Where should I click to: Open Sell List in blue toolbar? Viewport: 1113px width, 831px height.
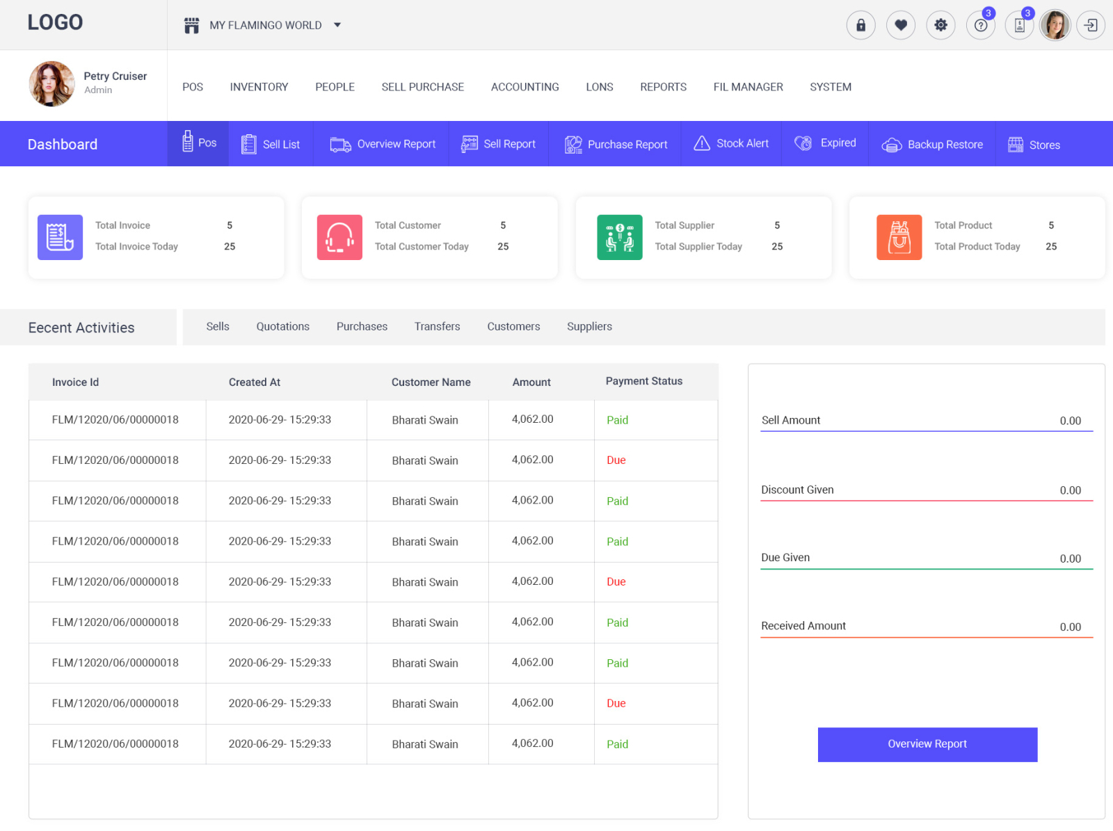tap(281, 145)
